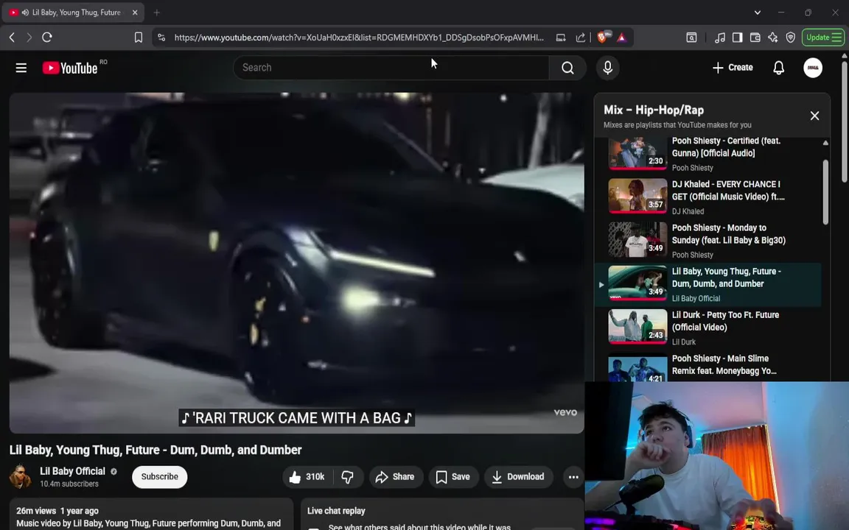This screenshot has height=530, width=849.
Task: Click '26m views 1 year ago' description
Action: click(x=57, y=511)
